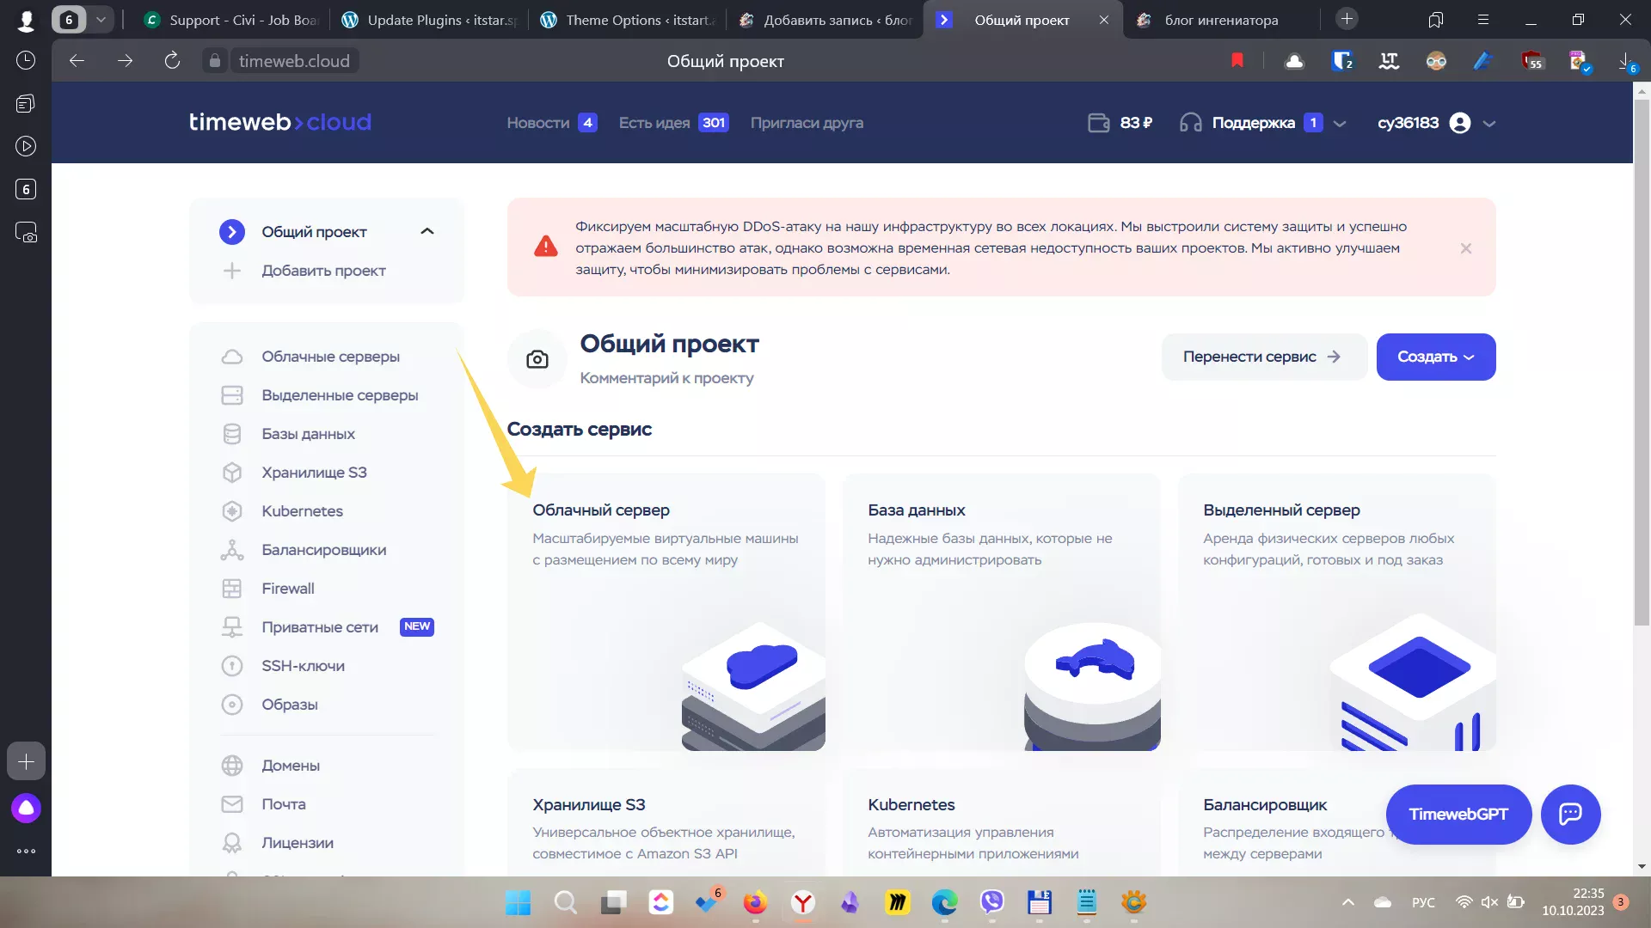Viewport: 1651px width, 928px height.
Task: Open the taskbar clock and date
Action: [x=1573, y=902]
